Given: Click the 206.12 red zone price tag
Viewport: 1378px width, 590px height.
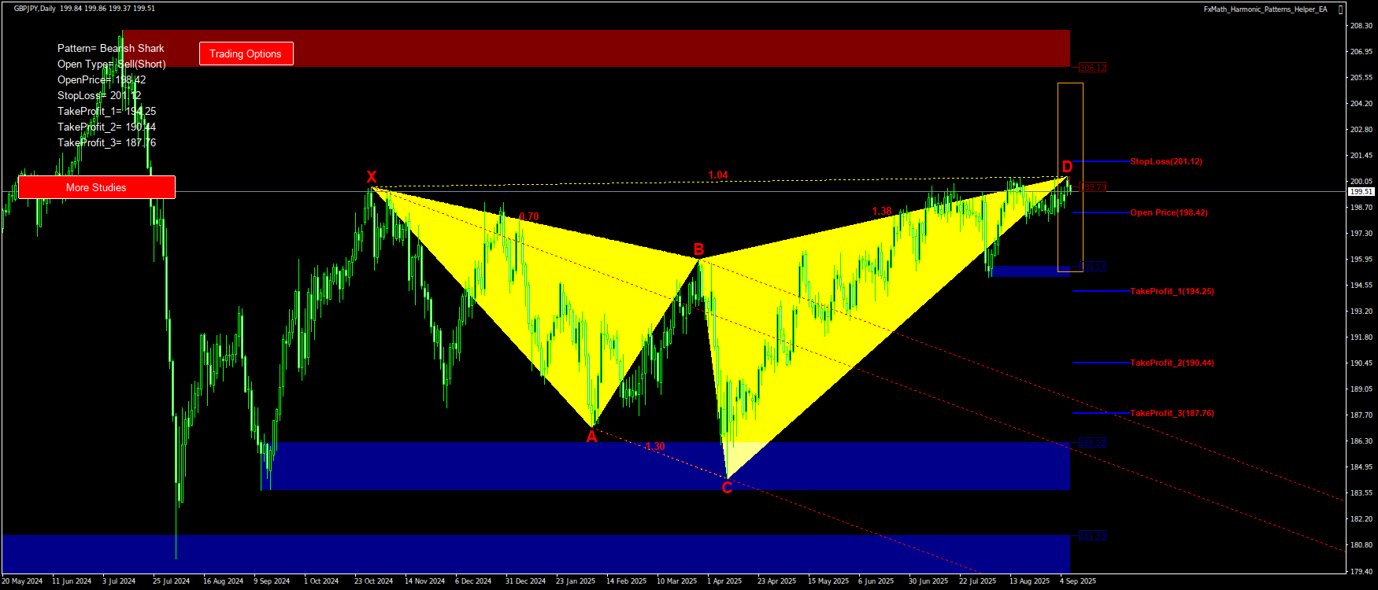Looking at the screenshot, I should (x=1092, y=68).
